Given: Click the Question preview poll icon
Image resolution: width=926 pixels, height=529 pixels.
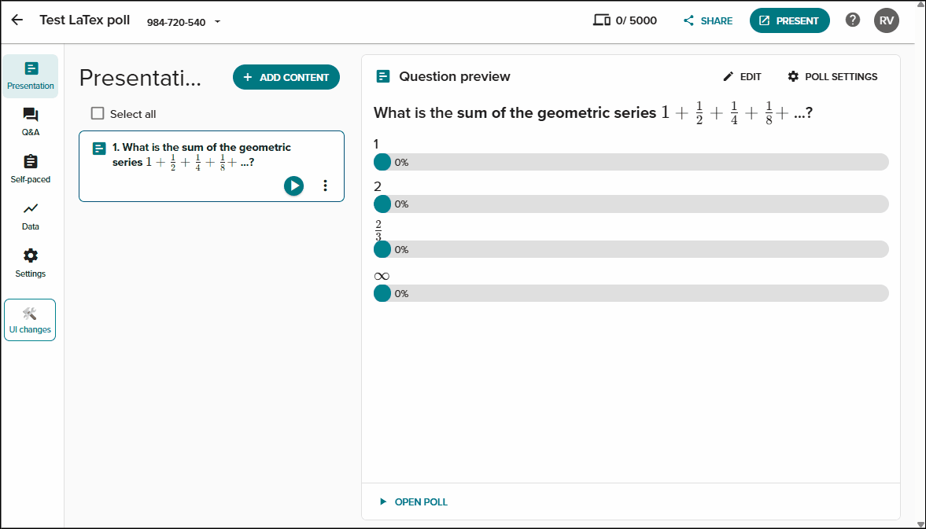Looking at the screenshot, I should pyautogui.click(x=382, y=76).
